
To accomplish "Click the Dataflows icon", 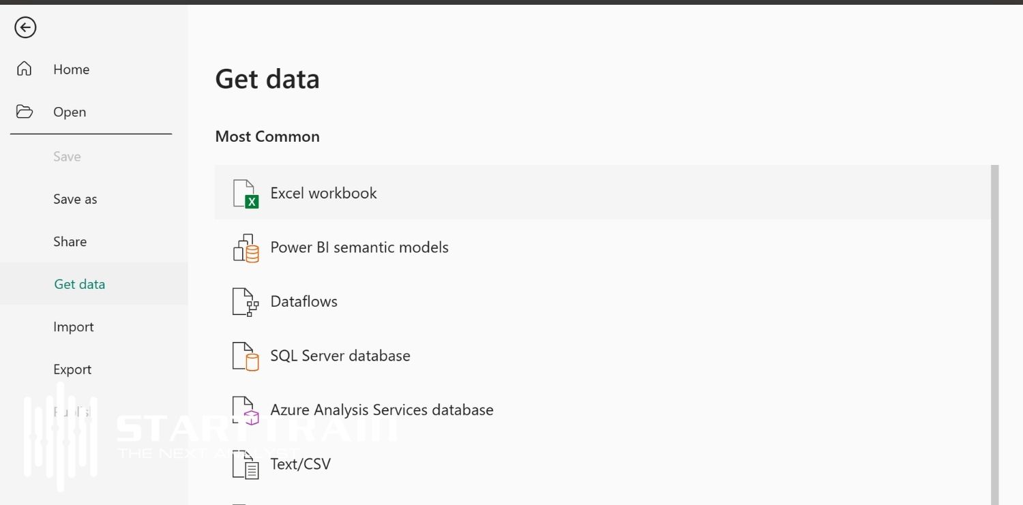I will (245, 301).
